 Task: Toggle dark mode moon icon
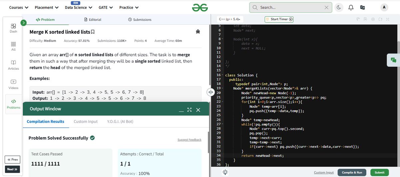point(339,7)
